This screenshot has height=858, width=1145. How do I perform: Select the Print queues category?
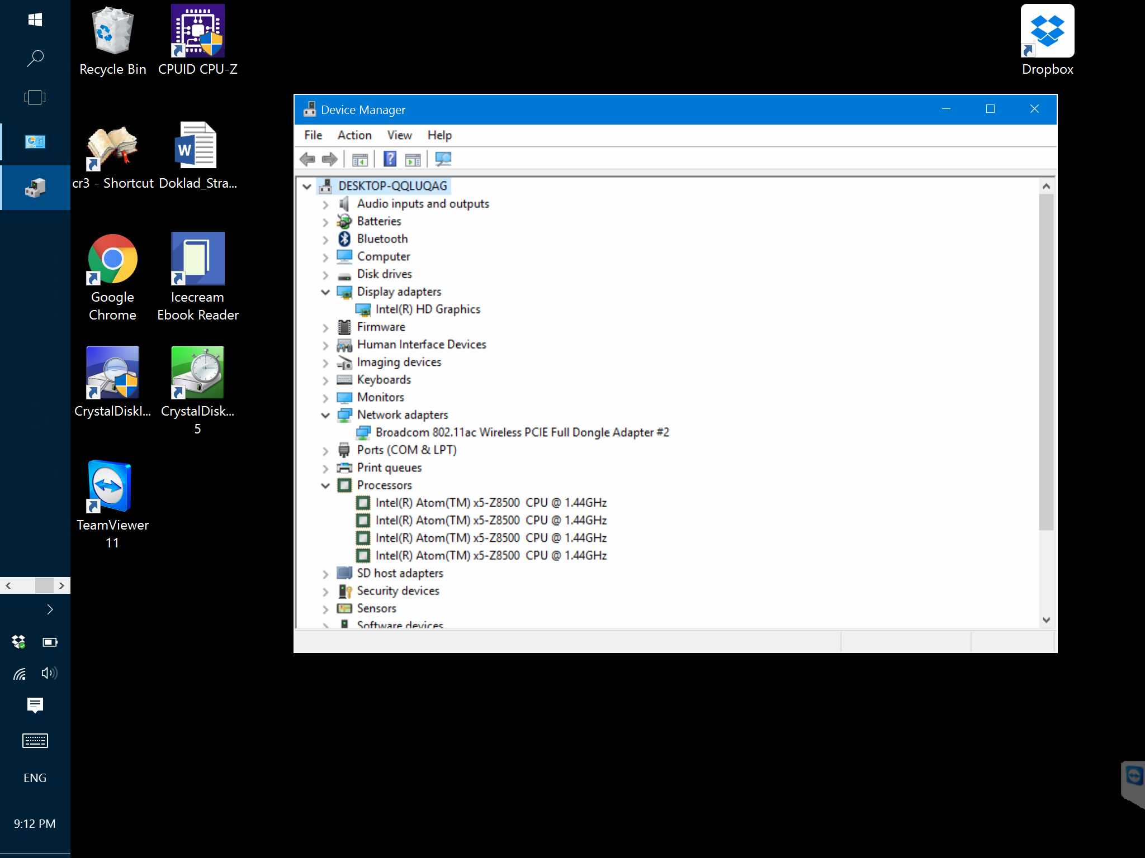(x=389, y=468)
